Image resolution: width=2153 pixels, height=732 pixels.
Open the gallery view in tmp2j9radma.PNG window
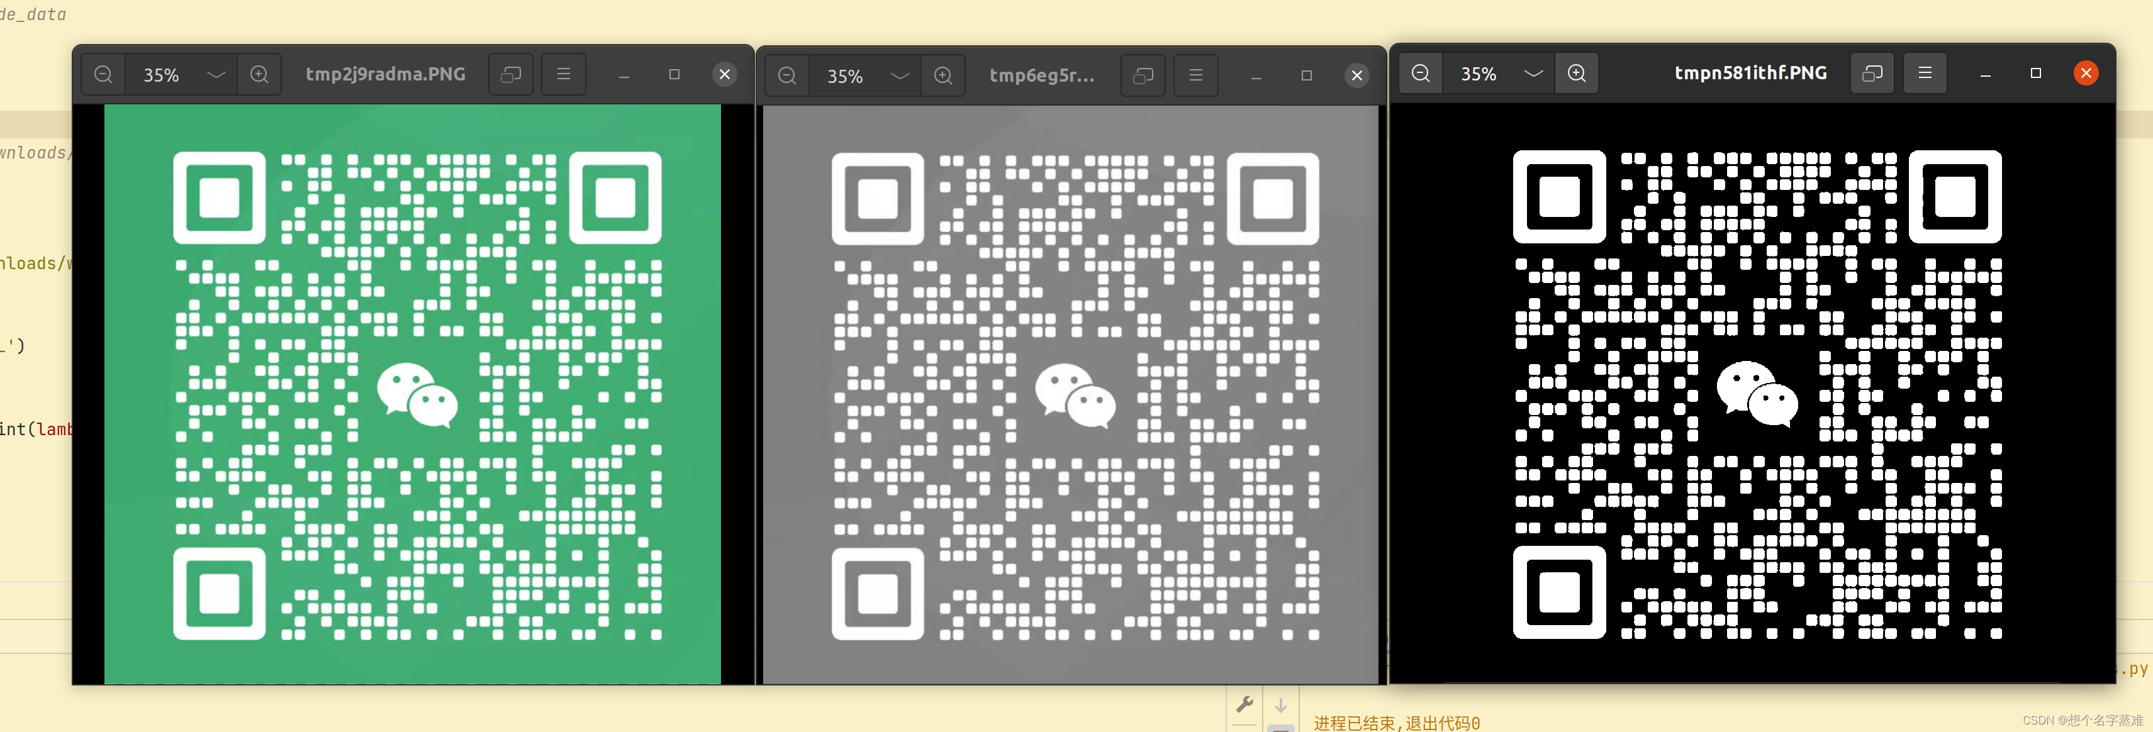pyautogui.click(x=511, y=74)
